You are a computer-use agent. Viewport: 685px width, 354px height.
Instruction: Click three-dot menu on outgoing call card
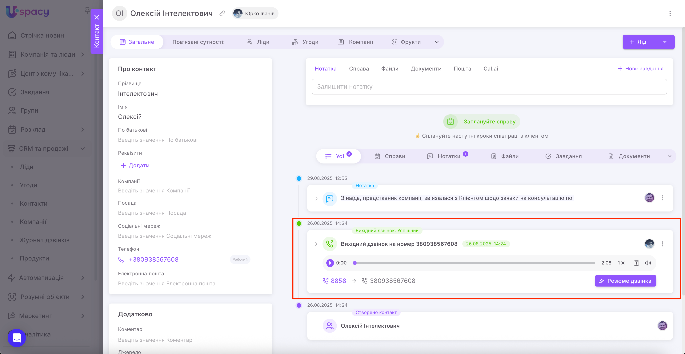coord(662,244)
